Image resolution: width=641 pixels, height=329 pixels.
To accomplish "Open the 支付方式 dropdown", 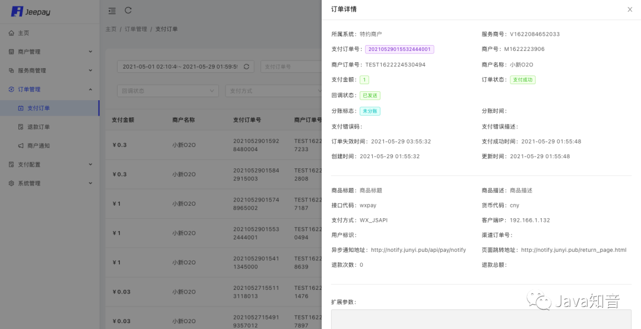I will pyautogui.click(x=274, y=91).
